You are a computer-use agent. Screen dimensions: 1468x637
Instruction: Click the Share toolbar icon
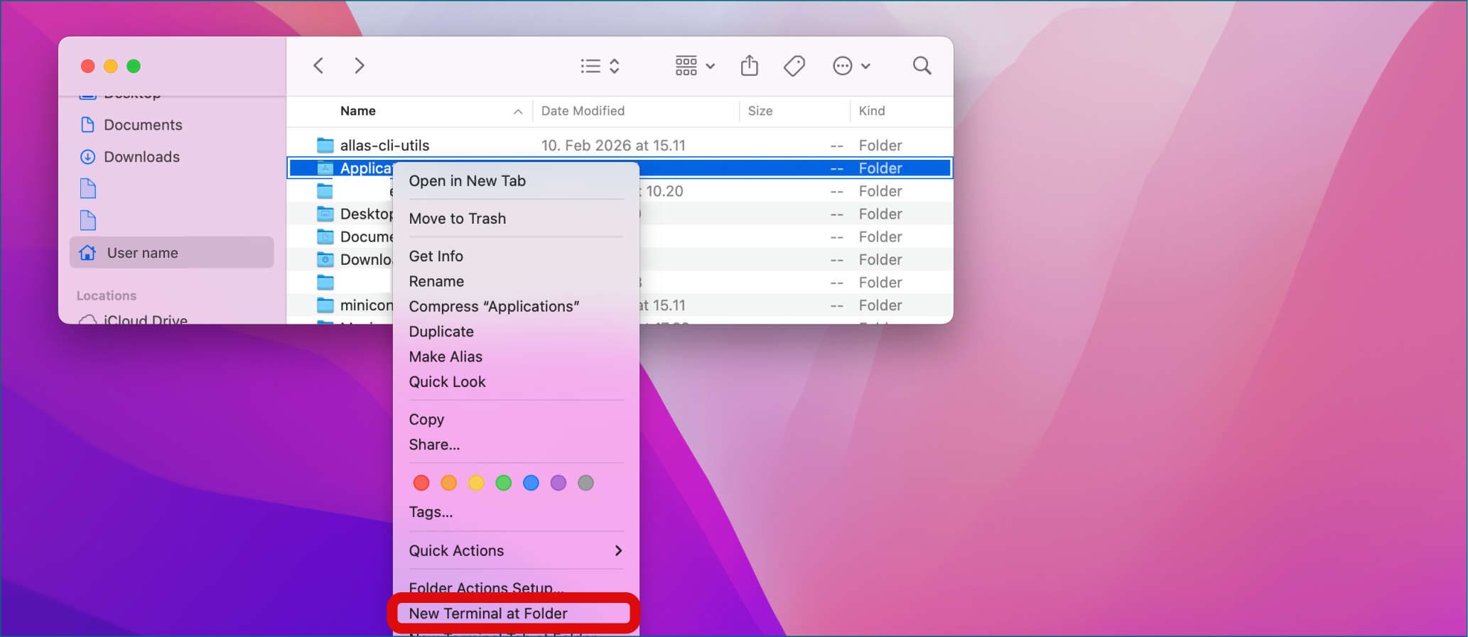750,66
